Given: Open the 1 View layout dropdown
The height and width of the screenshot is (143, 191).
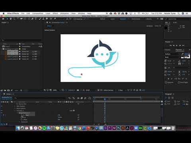Looking at the screenshot, I should point(122,90).
